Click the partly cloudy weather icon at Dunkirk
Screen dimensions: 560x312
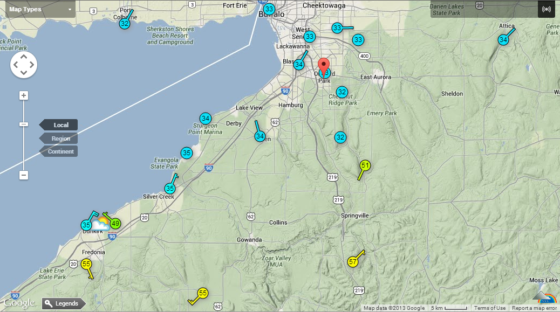100,225
